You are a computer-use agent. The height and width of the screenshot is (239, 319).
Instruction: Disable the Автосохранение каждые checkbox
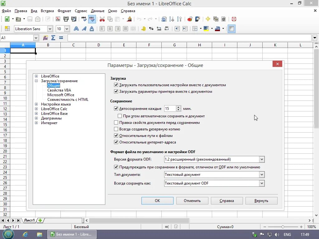pos(116,109)
